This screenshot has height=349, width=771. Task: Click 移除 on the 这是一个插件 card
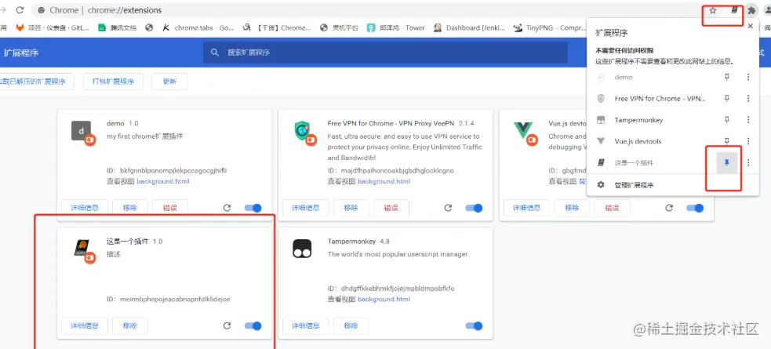click(130, 326)
